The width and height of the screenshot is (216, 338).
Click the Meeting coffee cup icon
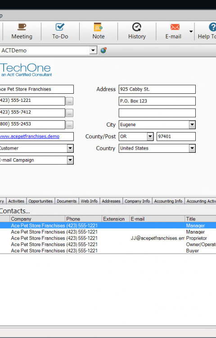[x=22, y=27]
